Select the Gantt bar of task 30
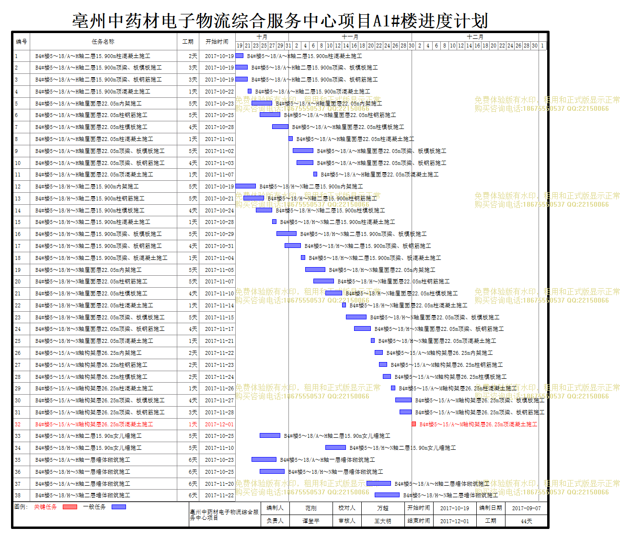 coord(403,400)
